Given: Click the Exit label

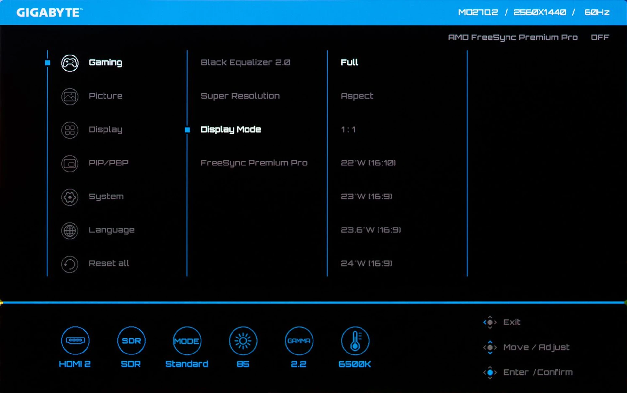Looking at the screenshot, I should [512, 322].
